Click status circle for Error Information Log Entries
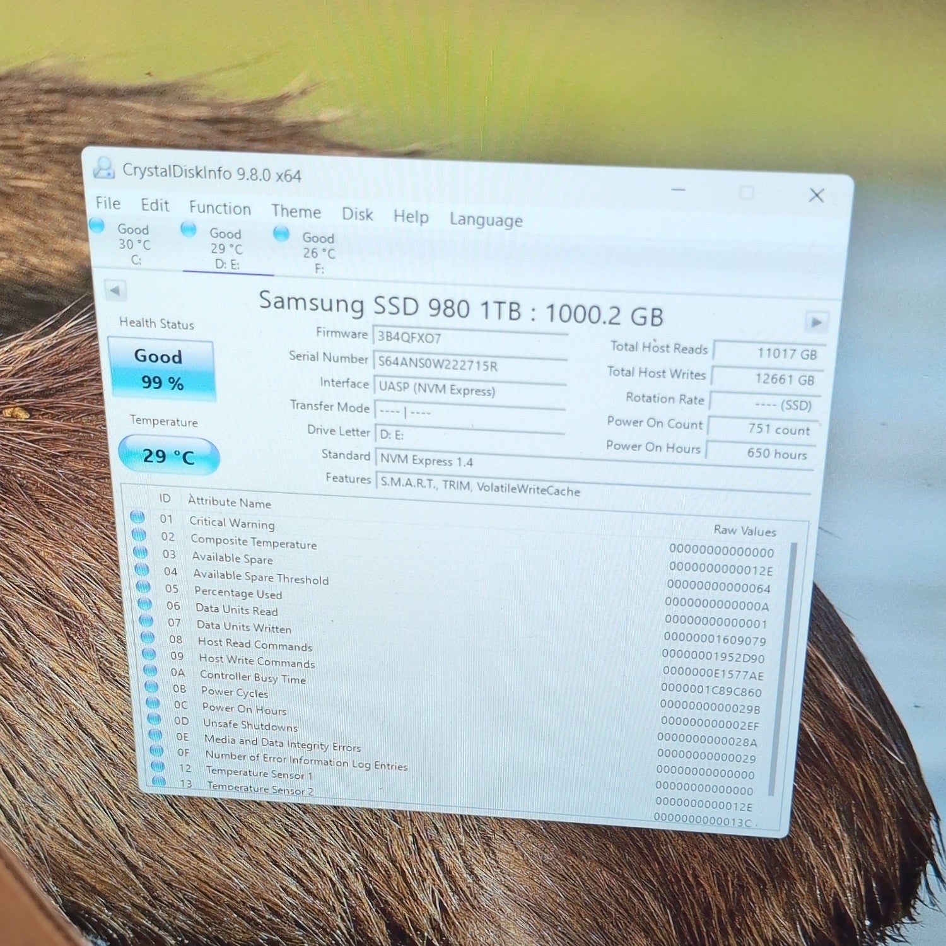The image size is (946, 946). 156,750
